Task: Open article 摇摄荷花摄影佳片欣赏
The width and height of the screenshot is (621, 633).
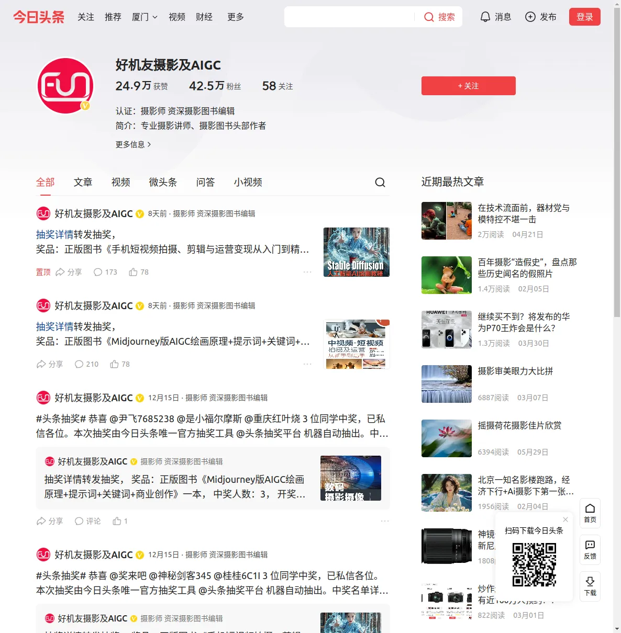Action: [x=519, y=425]
